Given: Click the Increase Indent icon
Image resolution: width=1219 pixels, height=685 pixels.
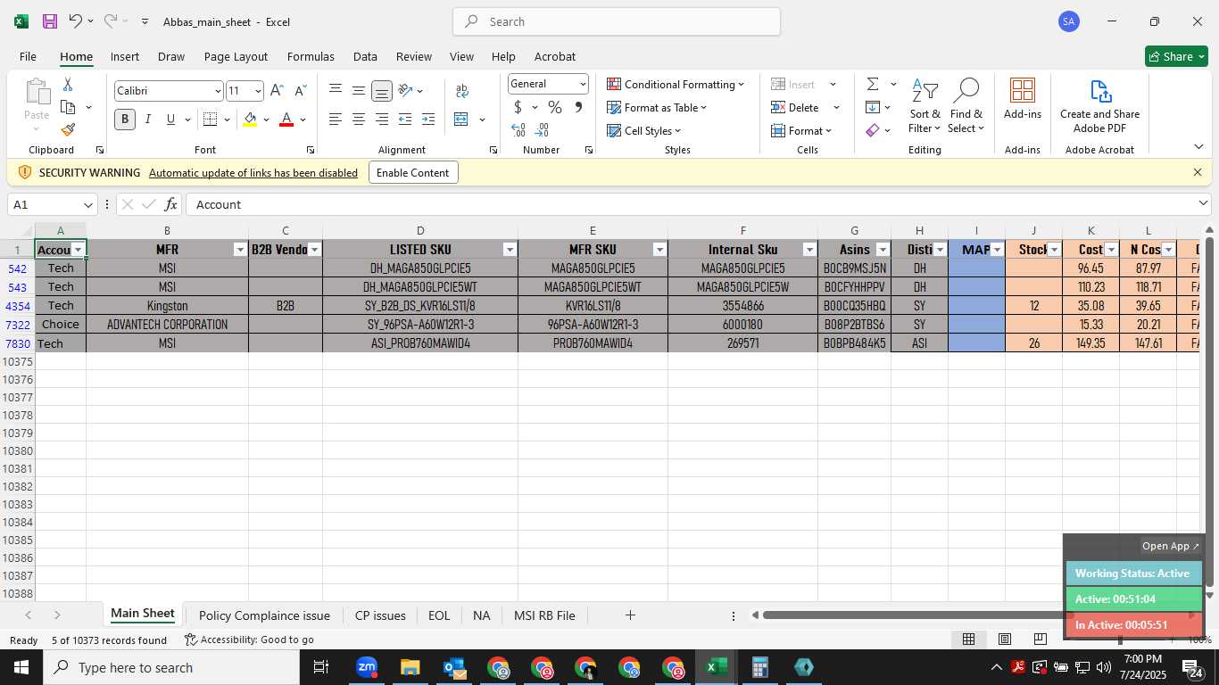Looking at the screenshot, I should pyautogui.click(x=428, y=120).
